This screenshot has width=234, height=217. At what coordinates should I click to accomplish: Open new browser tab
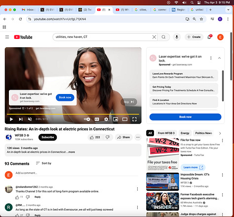[x=210, y=10]
